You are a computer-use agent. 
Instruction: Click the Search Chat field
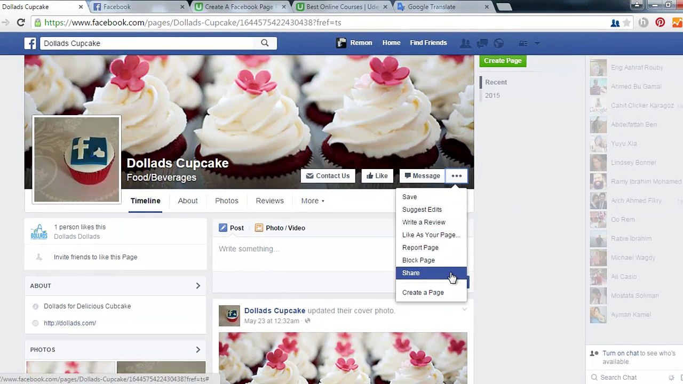[628, 378]
